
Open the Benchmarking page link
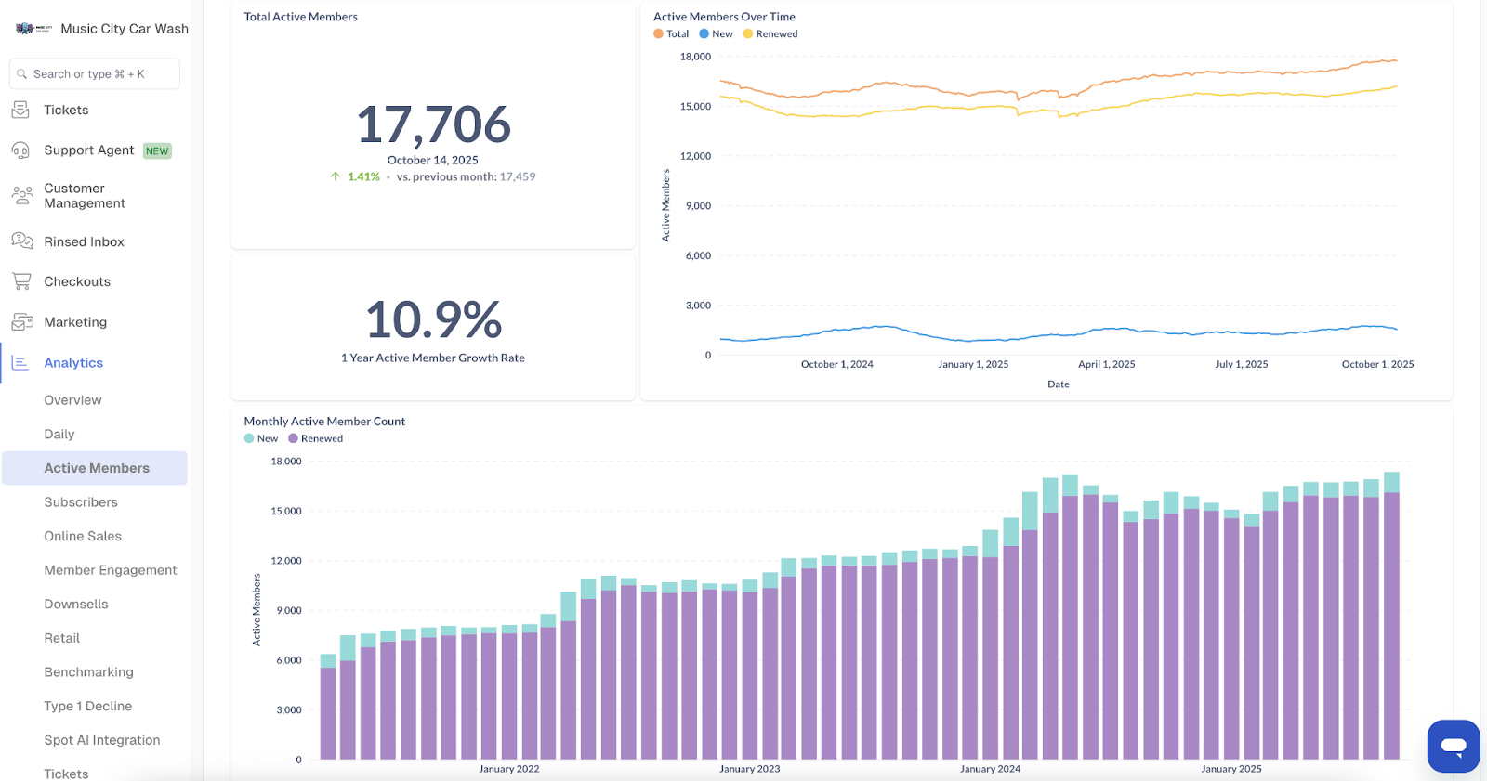88,672
